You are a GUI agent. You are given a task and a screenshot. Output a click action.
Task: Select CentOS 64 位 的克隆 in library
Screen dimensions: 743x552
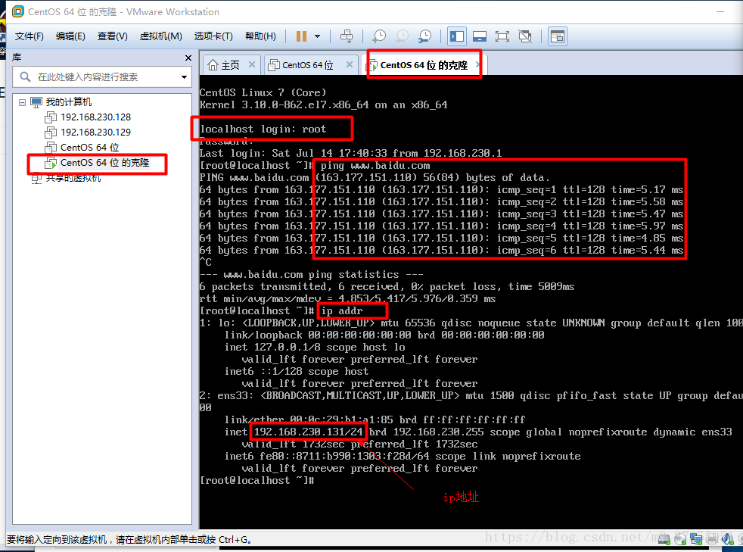click(104, 163)
